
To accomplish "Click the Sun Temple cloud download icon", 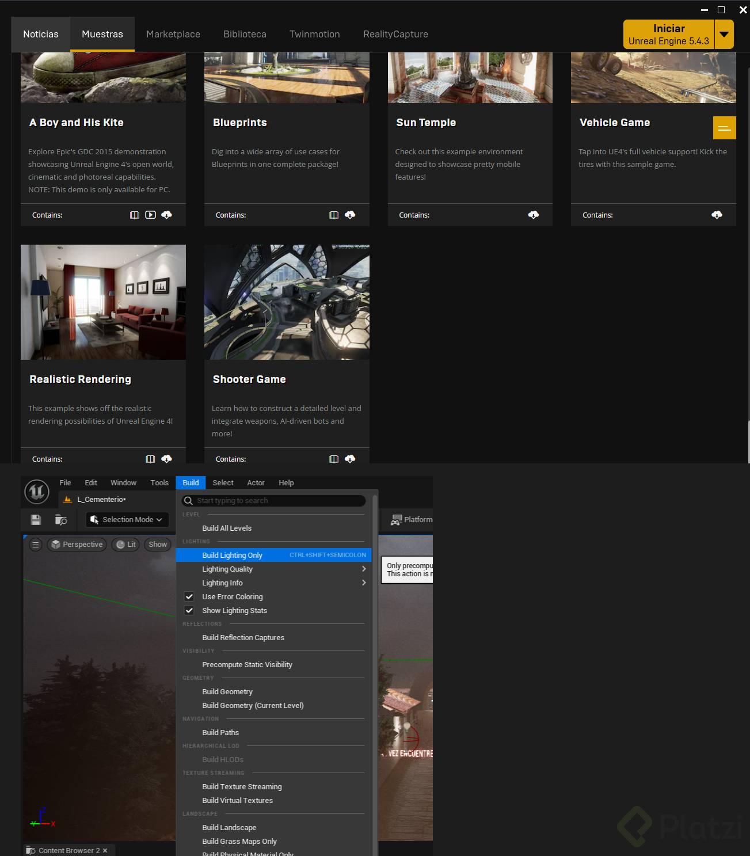I will [x=534, y=215].
